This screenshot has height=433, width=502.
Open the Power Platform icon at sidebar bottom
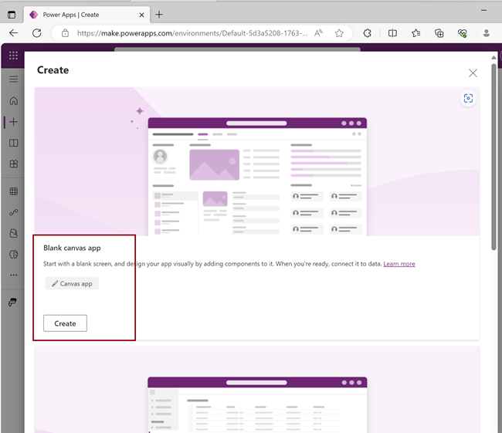[12, 302]
